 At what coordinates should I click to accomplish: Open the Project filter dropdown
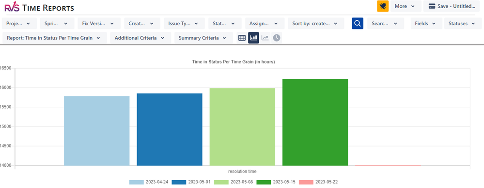19,23
